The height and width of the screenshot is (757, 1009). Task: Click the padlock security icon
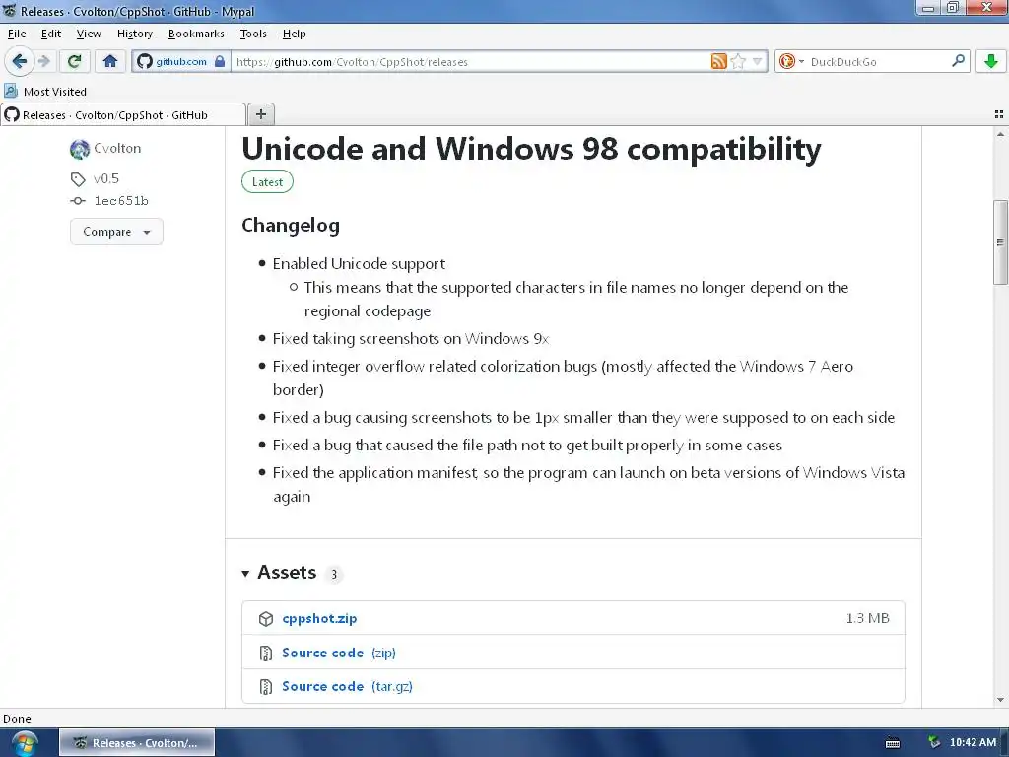(x=220, y=61)
